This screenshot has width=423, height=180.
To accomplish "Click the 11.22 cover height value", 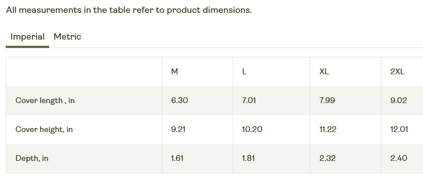I will pos(328,129).
